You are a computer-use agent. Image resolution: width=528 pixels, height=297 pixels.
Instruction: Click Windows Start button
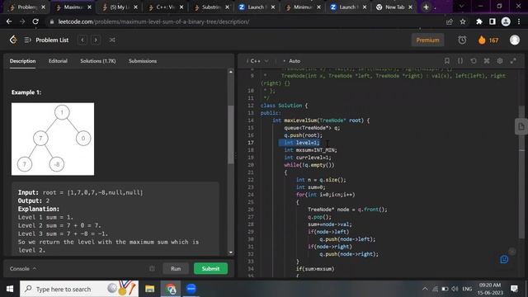[x=10, y=289]
